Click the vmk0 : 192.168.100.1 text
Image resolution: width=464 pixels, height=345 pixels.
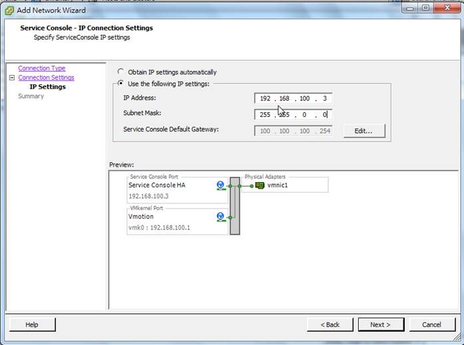tap(160, 228)
